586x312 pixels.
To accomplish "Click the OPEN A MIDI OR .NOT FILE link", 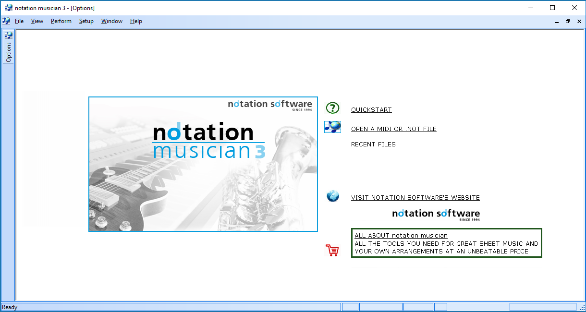I will coord(393,129).
